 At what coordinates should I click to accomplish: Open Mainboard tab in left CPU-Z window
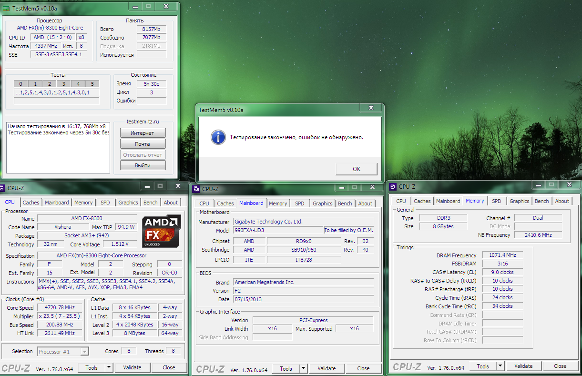tap(57, 203)
